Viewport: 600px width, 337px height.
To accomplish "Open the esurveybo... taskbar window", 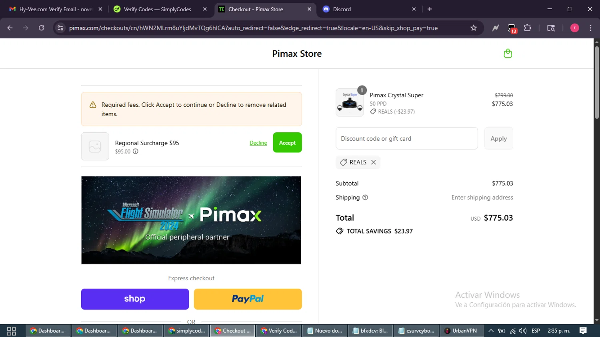I will coord(416,331).
